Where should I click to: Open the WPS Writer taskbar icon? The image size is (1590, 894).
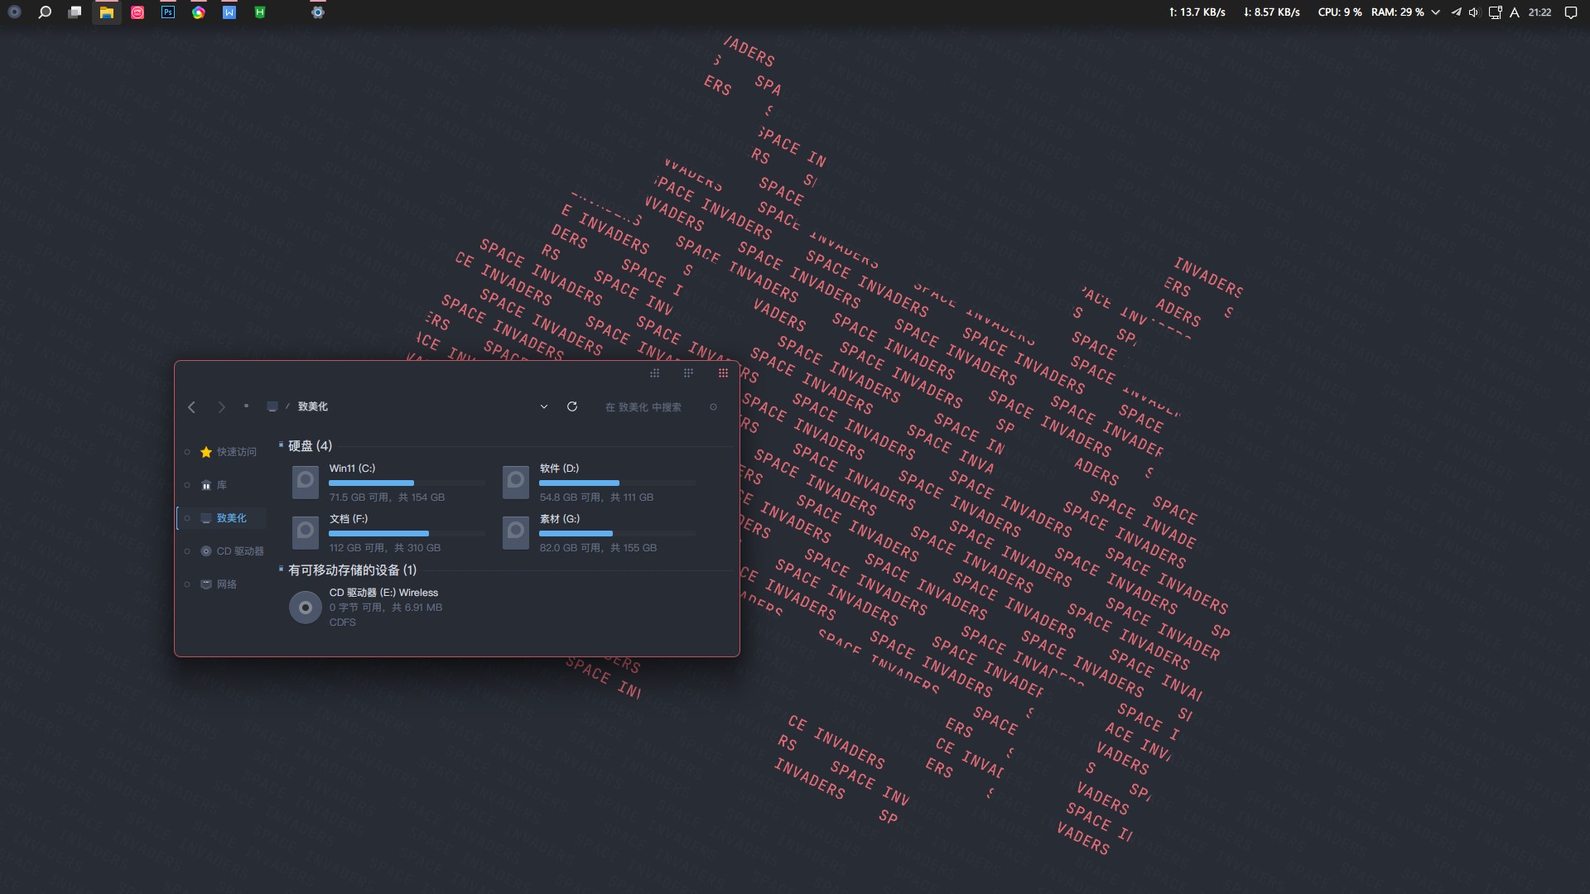(229, 12)
